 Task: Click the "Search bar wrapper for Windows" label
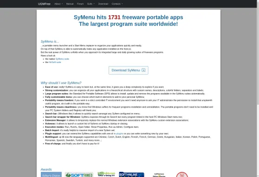[x=63, y=117]
